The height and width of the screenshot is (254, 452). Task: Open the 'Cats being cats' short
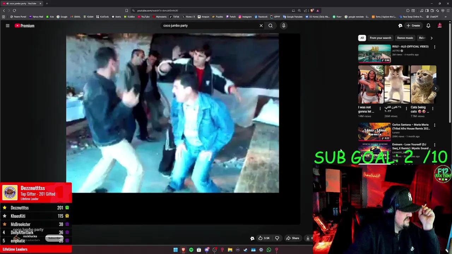[x=423, y=85]
